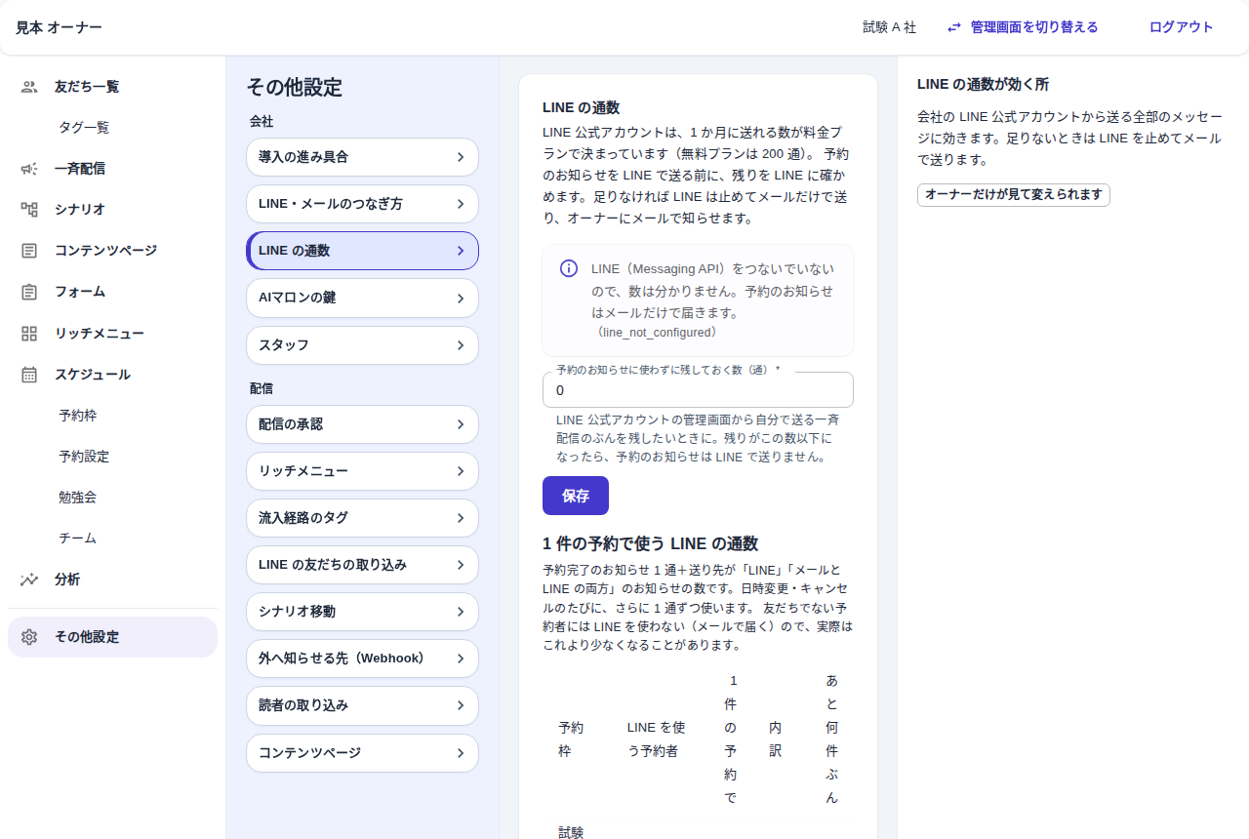Open シナリオ移動 setting
Image resolution: width=1249 pixels, height=839 pixels.
362,612
